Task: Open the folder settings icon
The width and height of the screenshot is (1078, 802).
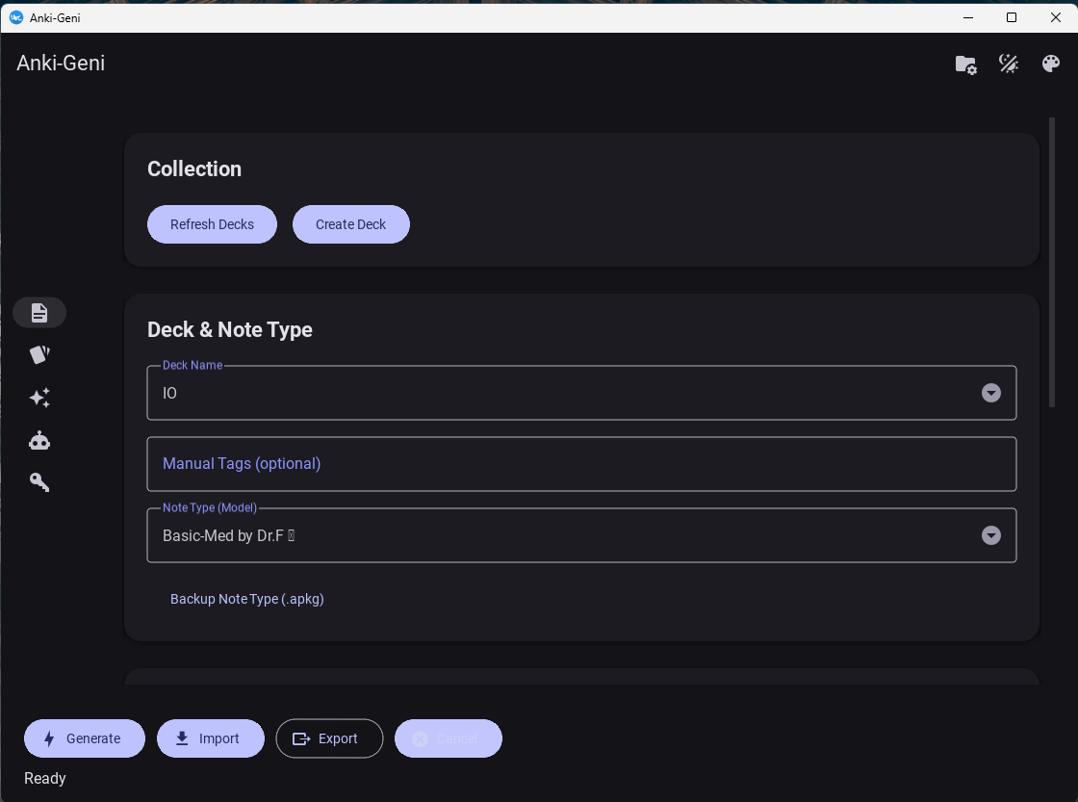Action: [965, 65]
